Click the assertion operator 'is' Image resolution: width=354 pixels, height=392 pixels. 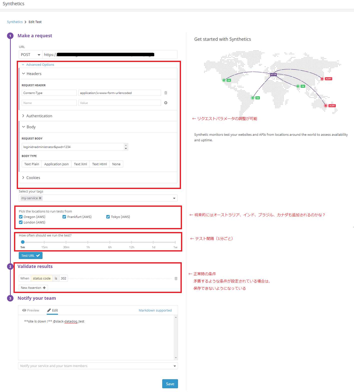(x=56, y=278)
